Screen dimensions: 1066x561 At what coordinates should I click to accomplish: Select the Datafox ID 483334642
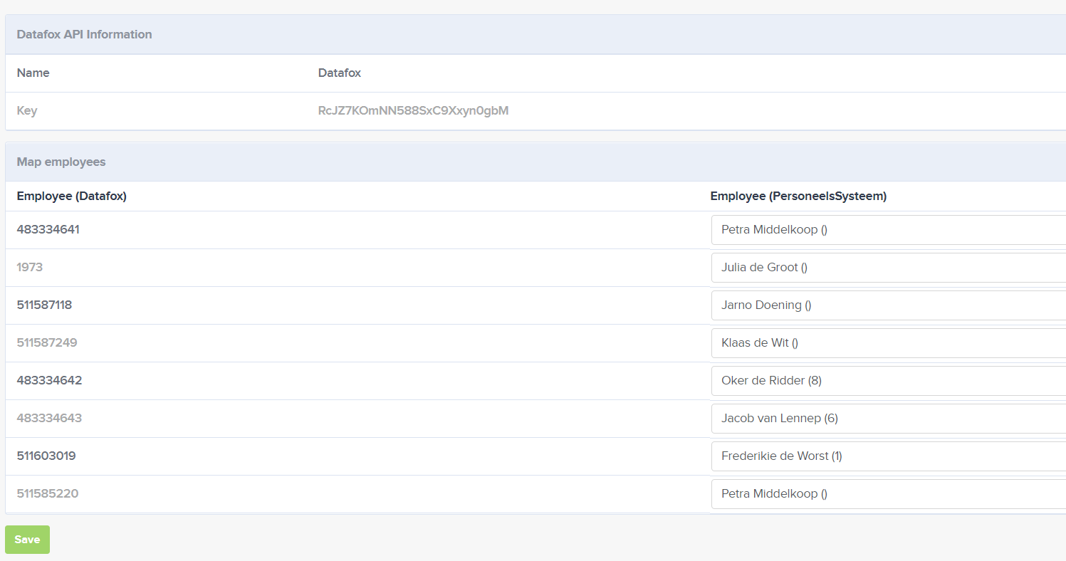pyautogui.click(x=49, y=380)
